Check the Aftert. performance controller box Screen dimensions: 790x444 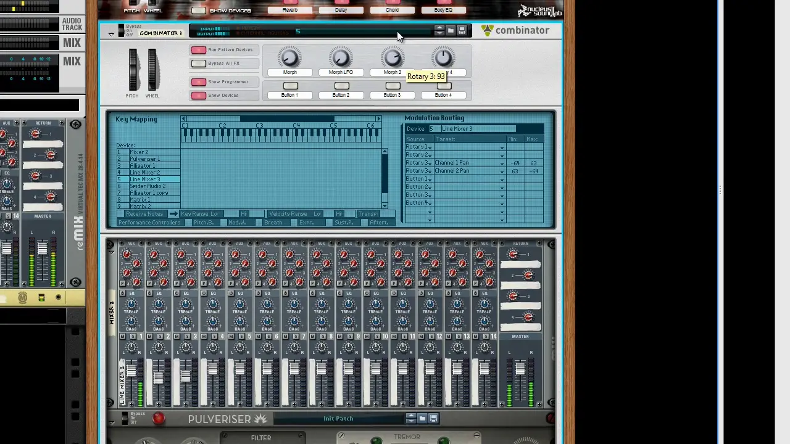point(364,223)
